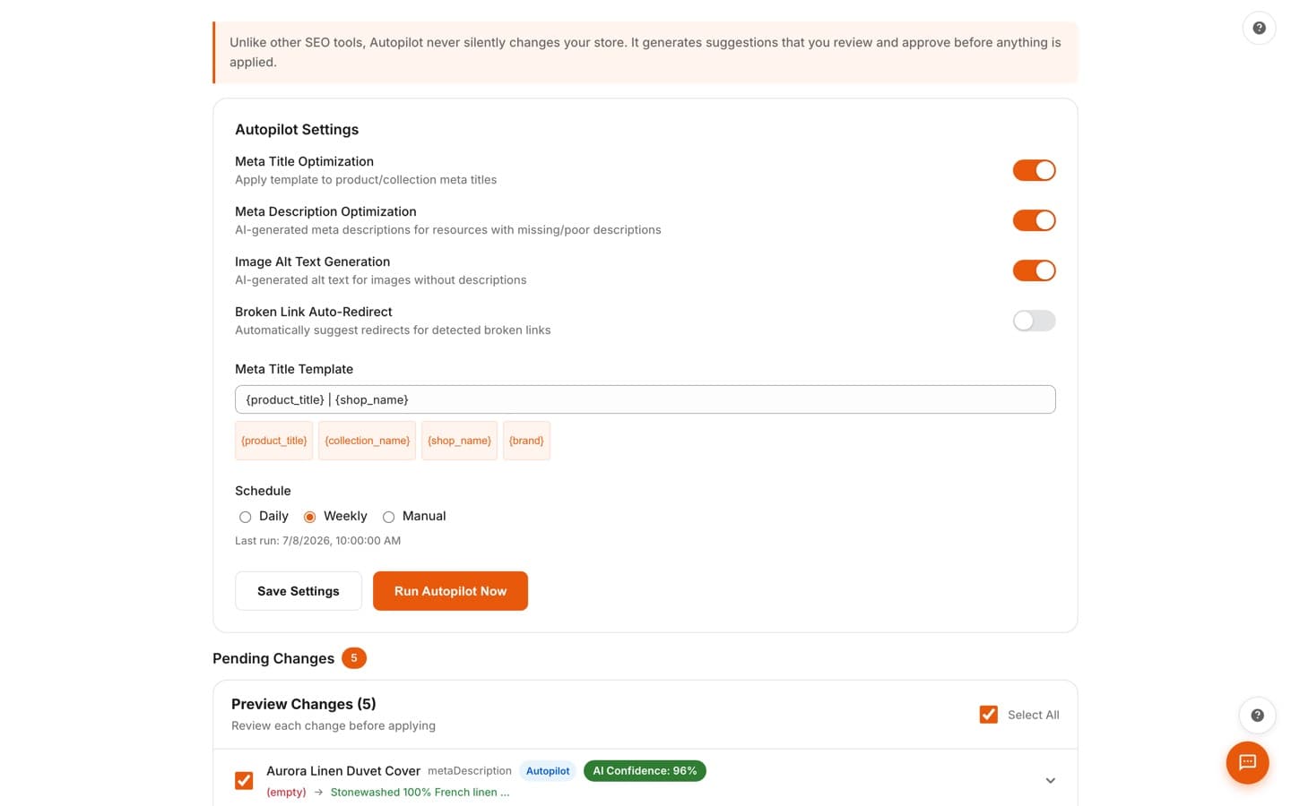
Task: Click the Save Settings button
Action: [x=298, y=591]
